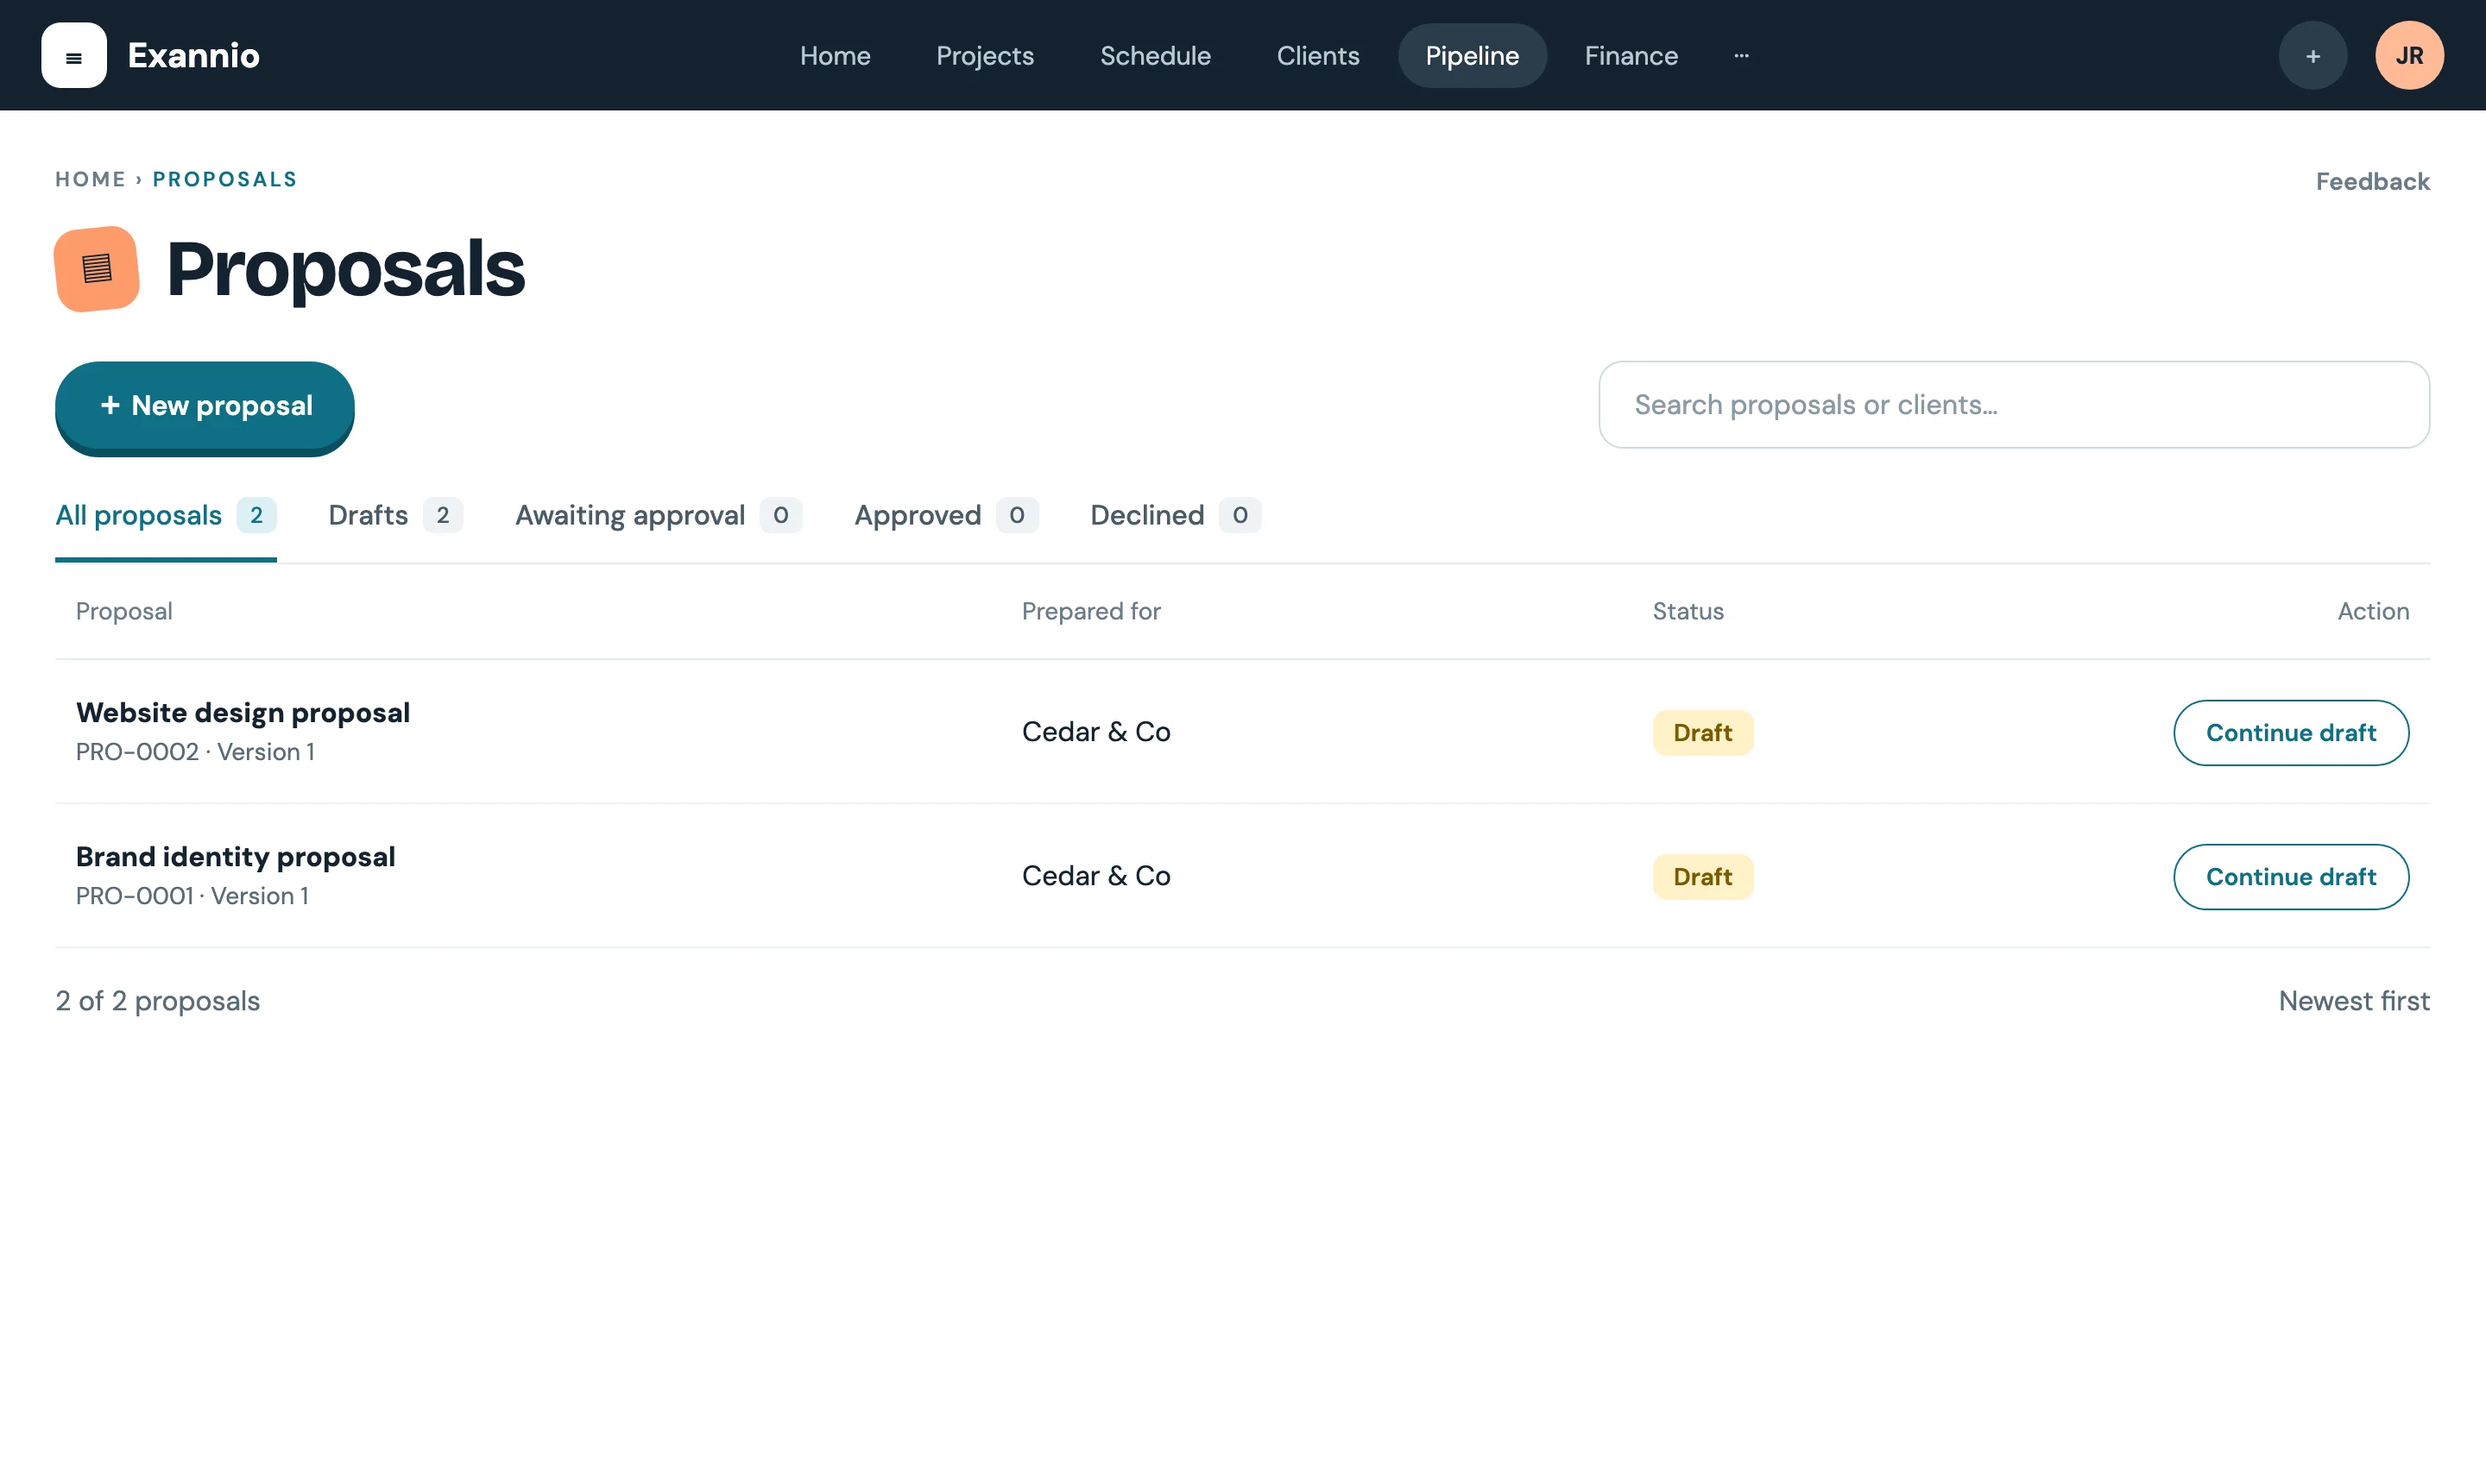Click the Exannio logo icon
The width and height of the screenshot is (2486, 1484).
tap(74, 55)
